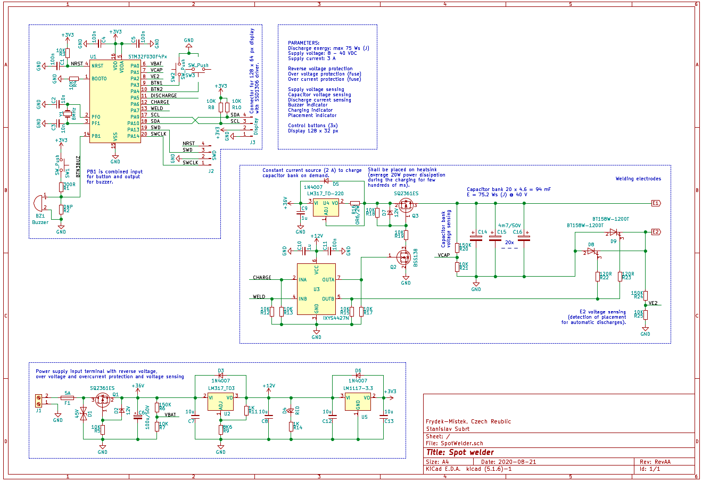Click the power input connector J1

click(x=38, y=400)
